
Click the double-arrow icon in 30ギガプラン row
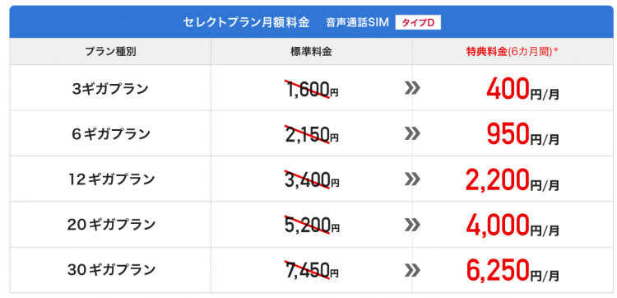[x=412, y=270]
